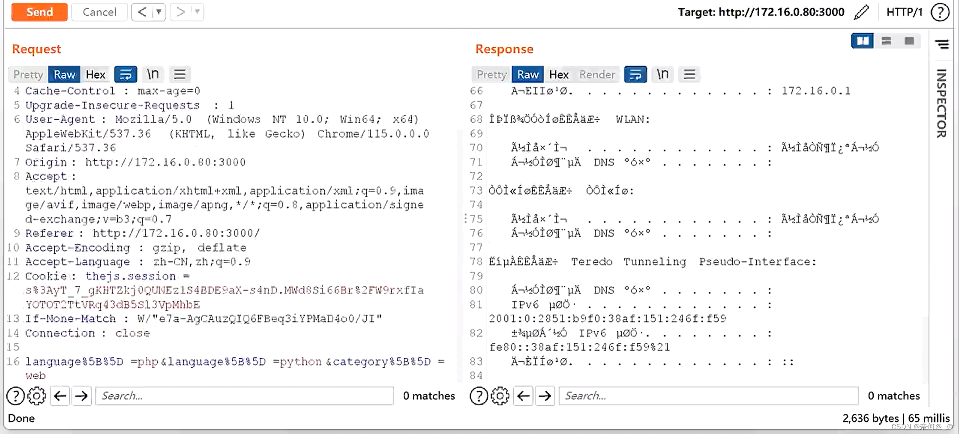Screen dimensions: 959x434
Task: Open the Response search settings gear
Action: point(500,395)
